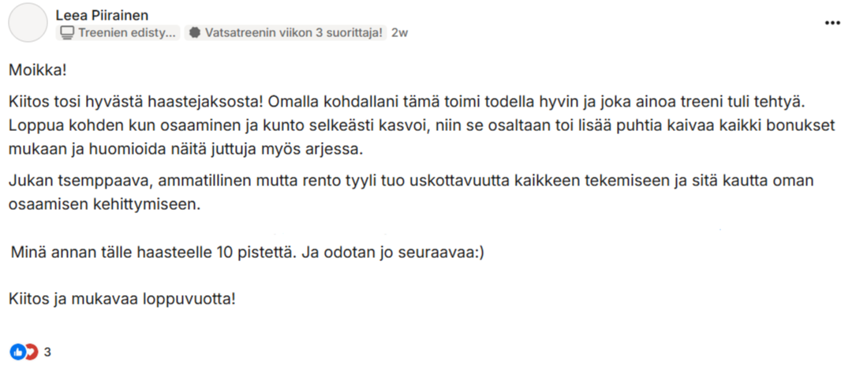This screenshot has width=841, height=370.
Task: Click the osaamisen kehittymiseen text line
Action: tap(104, 205)
